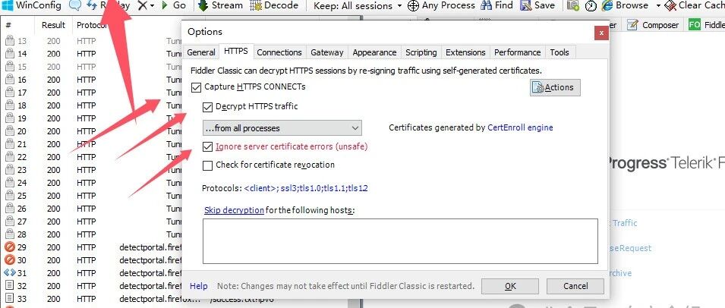Open the from all processes dropdown
The image size is (725, 308).
pos(282,128)
